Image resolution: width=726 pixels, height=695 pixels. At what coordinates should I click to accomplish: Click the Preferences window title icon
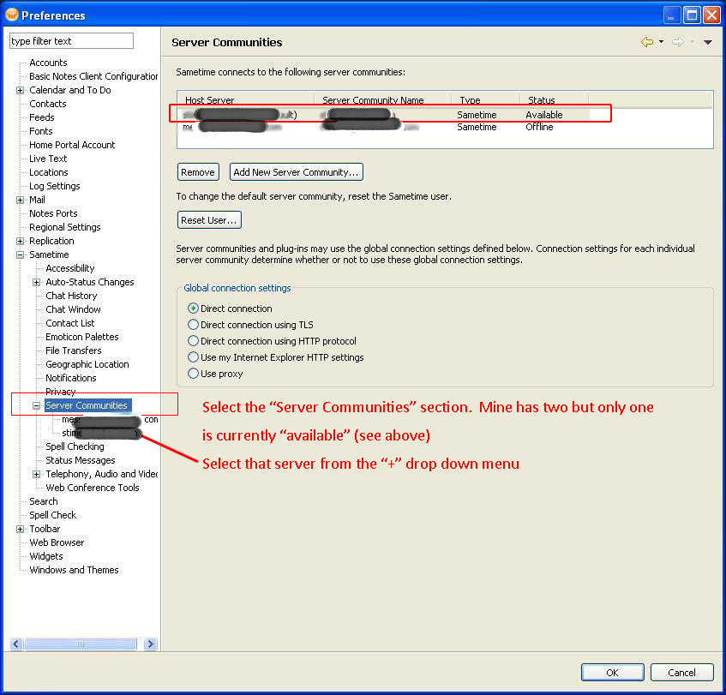pyautogui.click(x=12, y=15)
